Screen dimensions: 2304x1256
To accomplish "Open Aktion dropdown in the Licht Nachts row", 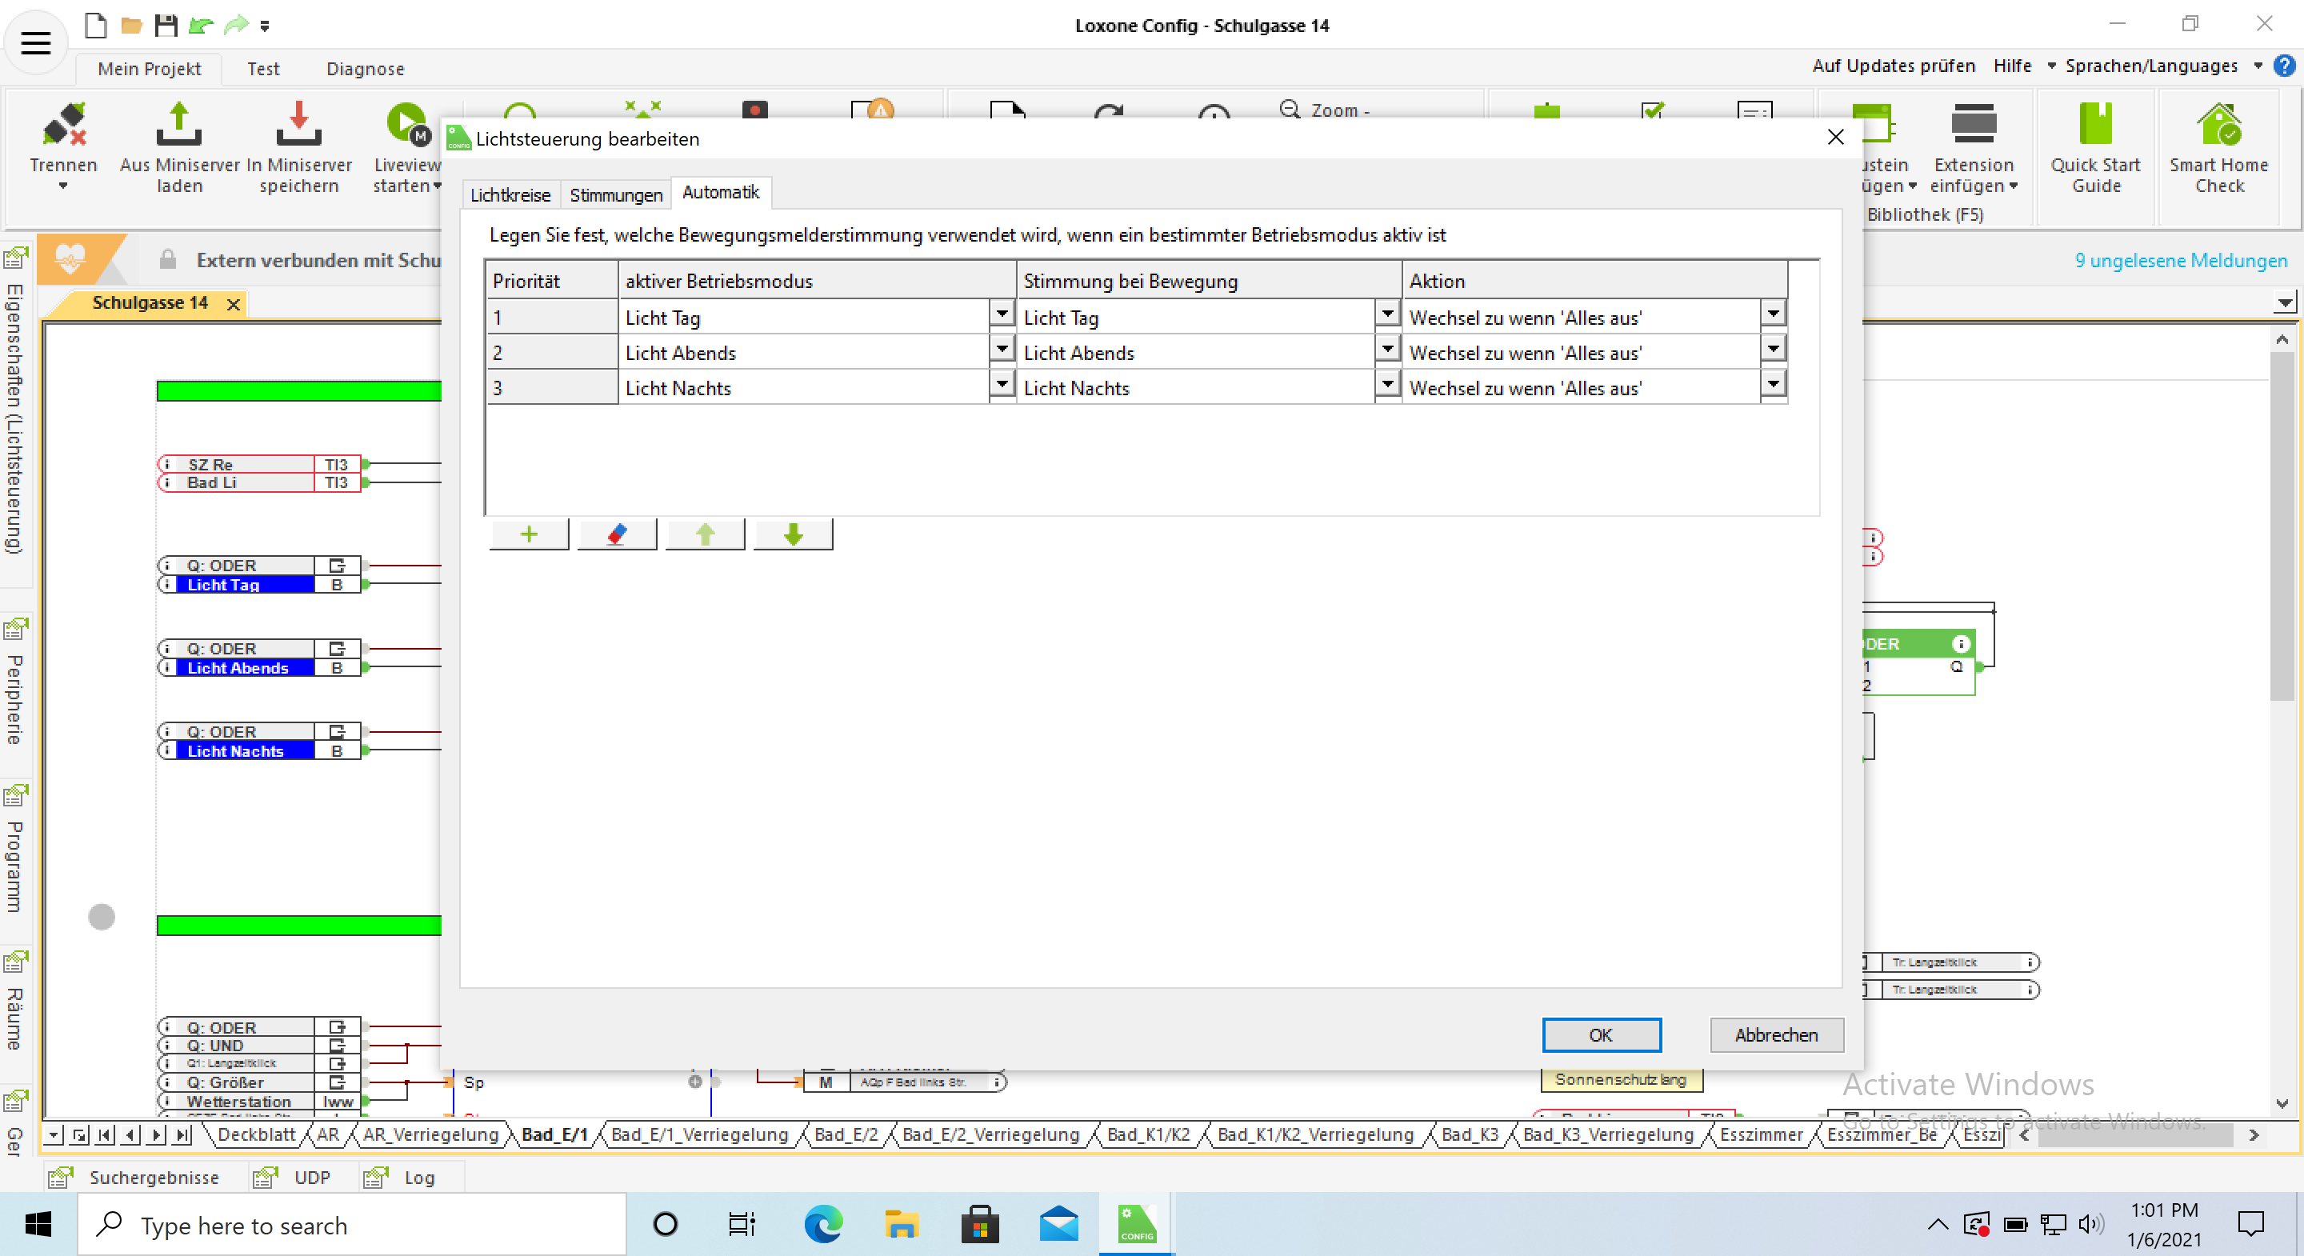I will click(x=1772, y=385).
